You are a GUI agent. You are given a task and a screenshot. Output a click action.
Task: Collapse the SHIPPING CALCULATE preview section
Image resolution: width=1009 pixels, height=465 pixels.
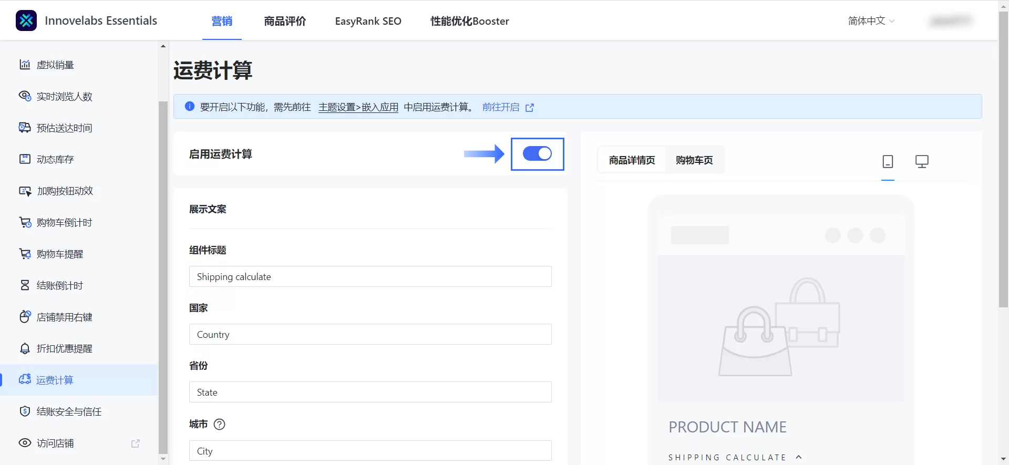[x=799, y=457]
